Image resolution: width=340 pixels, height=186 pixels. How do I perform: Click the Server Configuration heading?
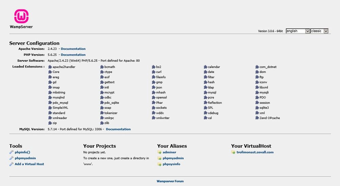point(34,43)
